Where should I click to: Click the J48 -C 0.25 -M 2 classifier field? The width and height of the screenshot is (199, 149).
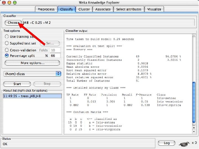click(x=109, y=23)
